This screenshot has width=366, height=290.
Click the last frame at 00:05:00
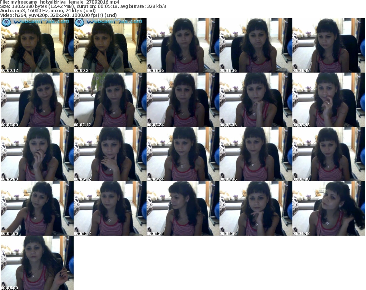pos(37,263)
